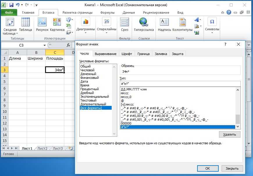Expand the Диаграммы charts dropdown
This screenshot has width=253, height=176.
(85, 29)
